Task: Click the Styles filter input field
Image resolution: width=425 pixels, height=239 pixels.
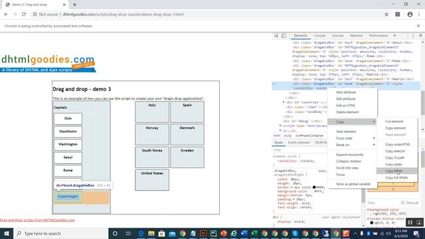Action: coord(299,150)
